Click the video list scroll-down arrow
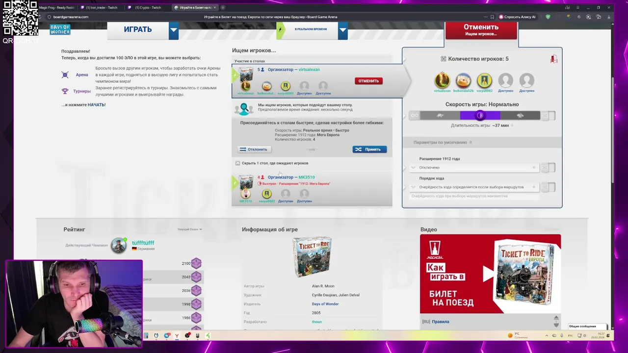 (x=556, y=325)
